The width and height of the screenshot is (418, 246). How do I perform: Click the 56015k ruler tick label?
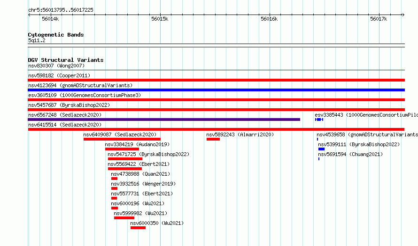160,19
